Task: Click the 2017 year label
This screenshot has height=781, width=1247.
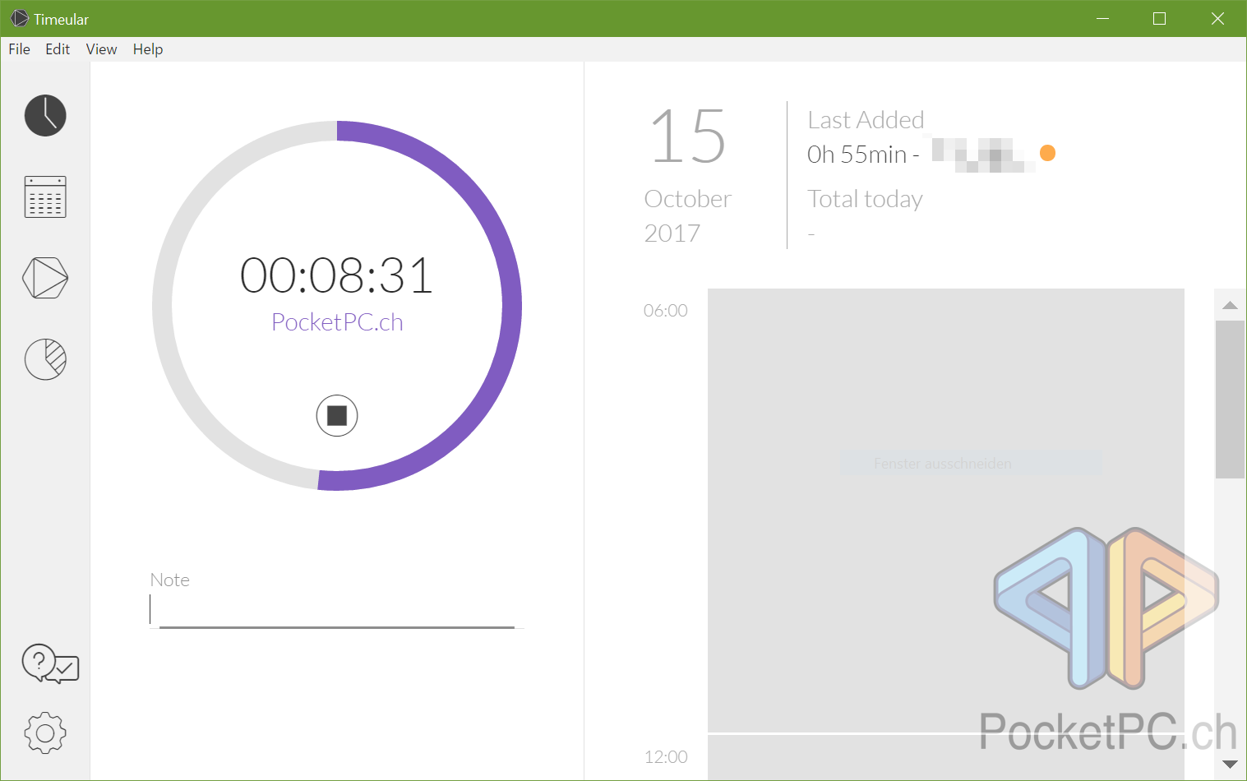Action: (x=672, y=233)
